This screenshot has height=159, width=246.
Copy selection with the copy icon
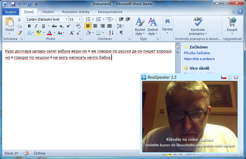[x=19, y=26]
